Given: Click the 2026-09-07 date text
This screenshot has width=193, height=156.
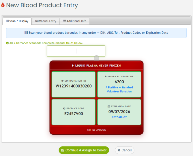Looking at the screenshot, I should pyautogui.click(x=119, y=117).
